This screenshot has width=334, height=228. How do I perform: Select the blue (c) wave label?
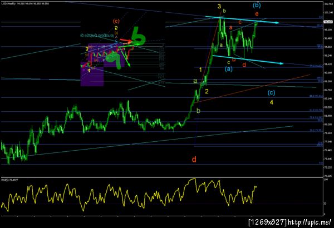click(x=271, y=92)
